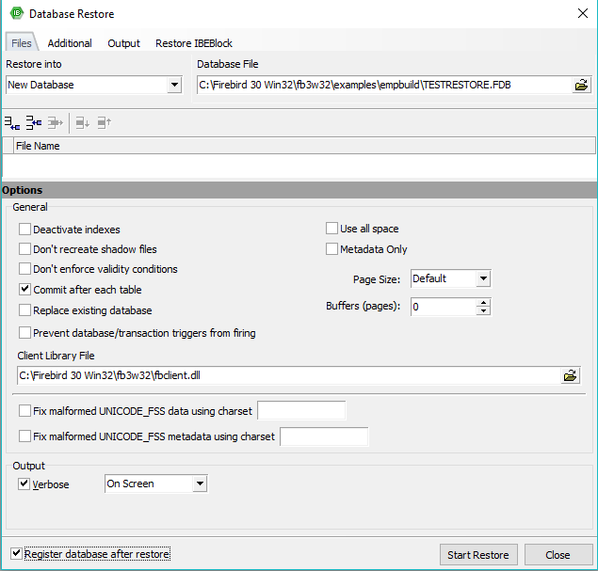This screenshot has height=571, width=598.
Task: Click the insert file toolbar icon
Action: 34,123
